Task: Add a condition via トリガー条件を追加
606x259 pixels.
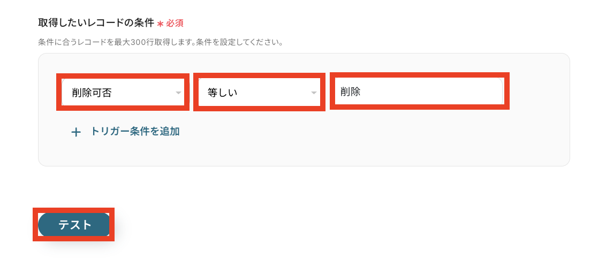Action: point(126,132)
